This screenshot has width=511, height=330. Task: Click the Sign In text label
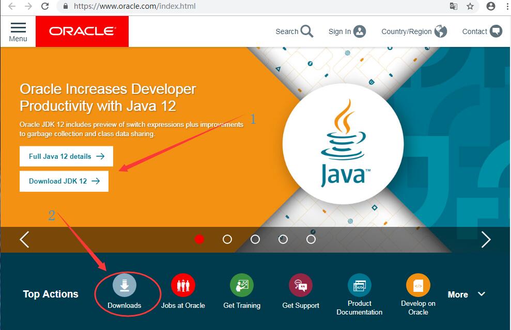tap(339, 31)
